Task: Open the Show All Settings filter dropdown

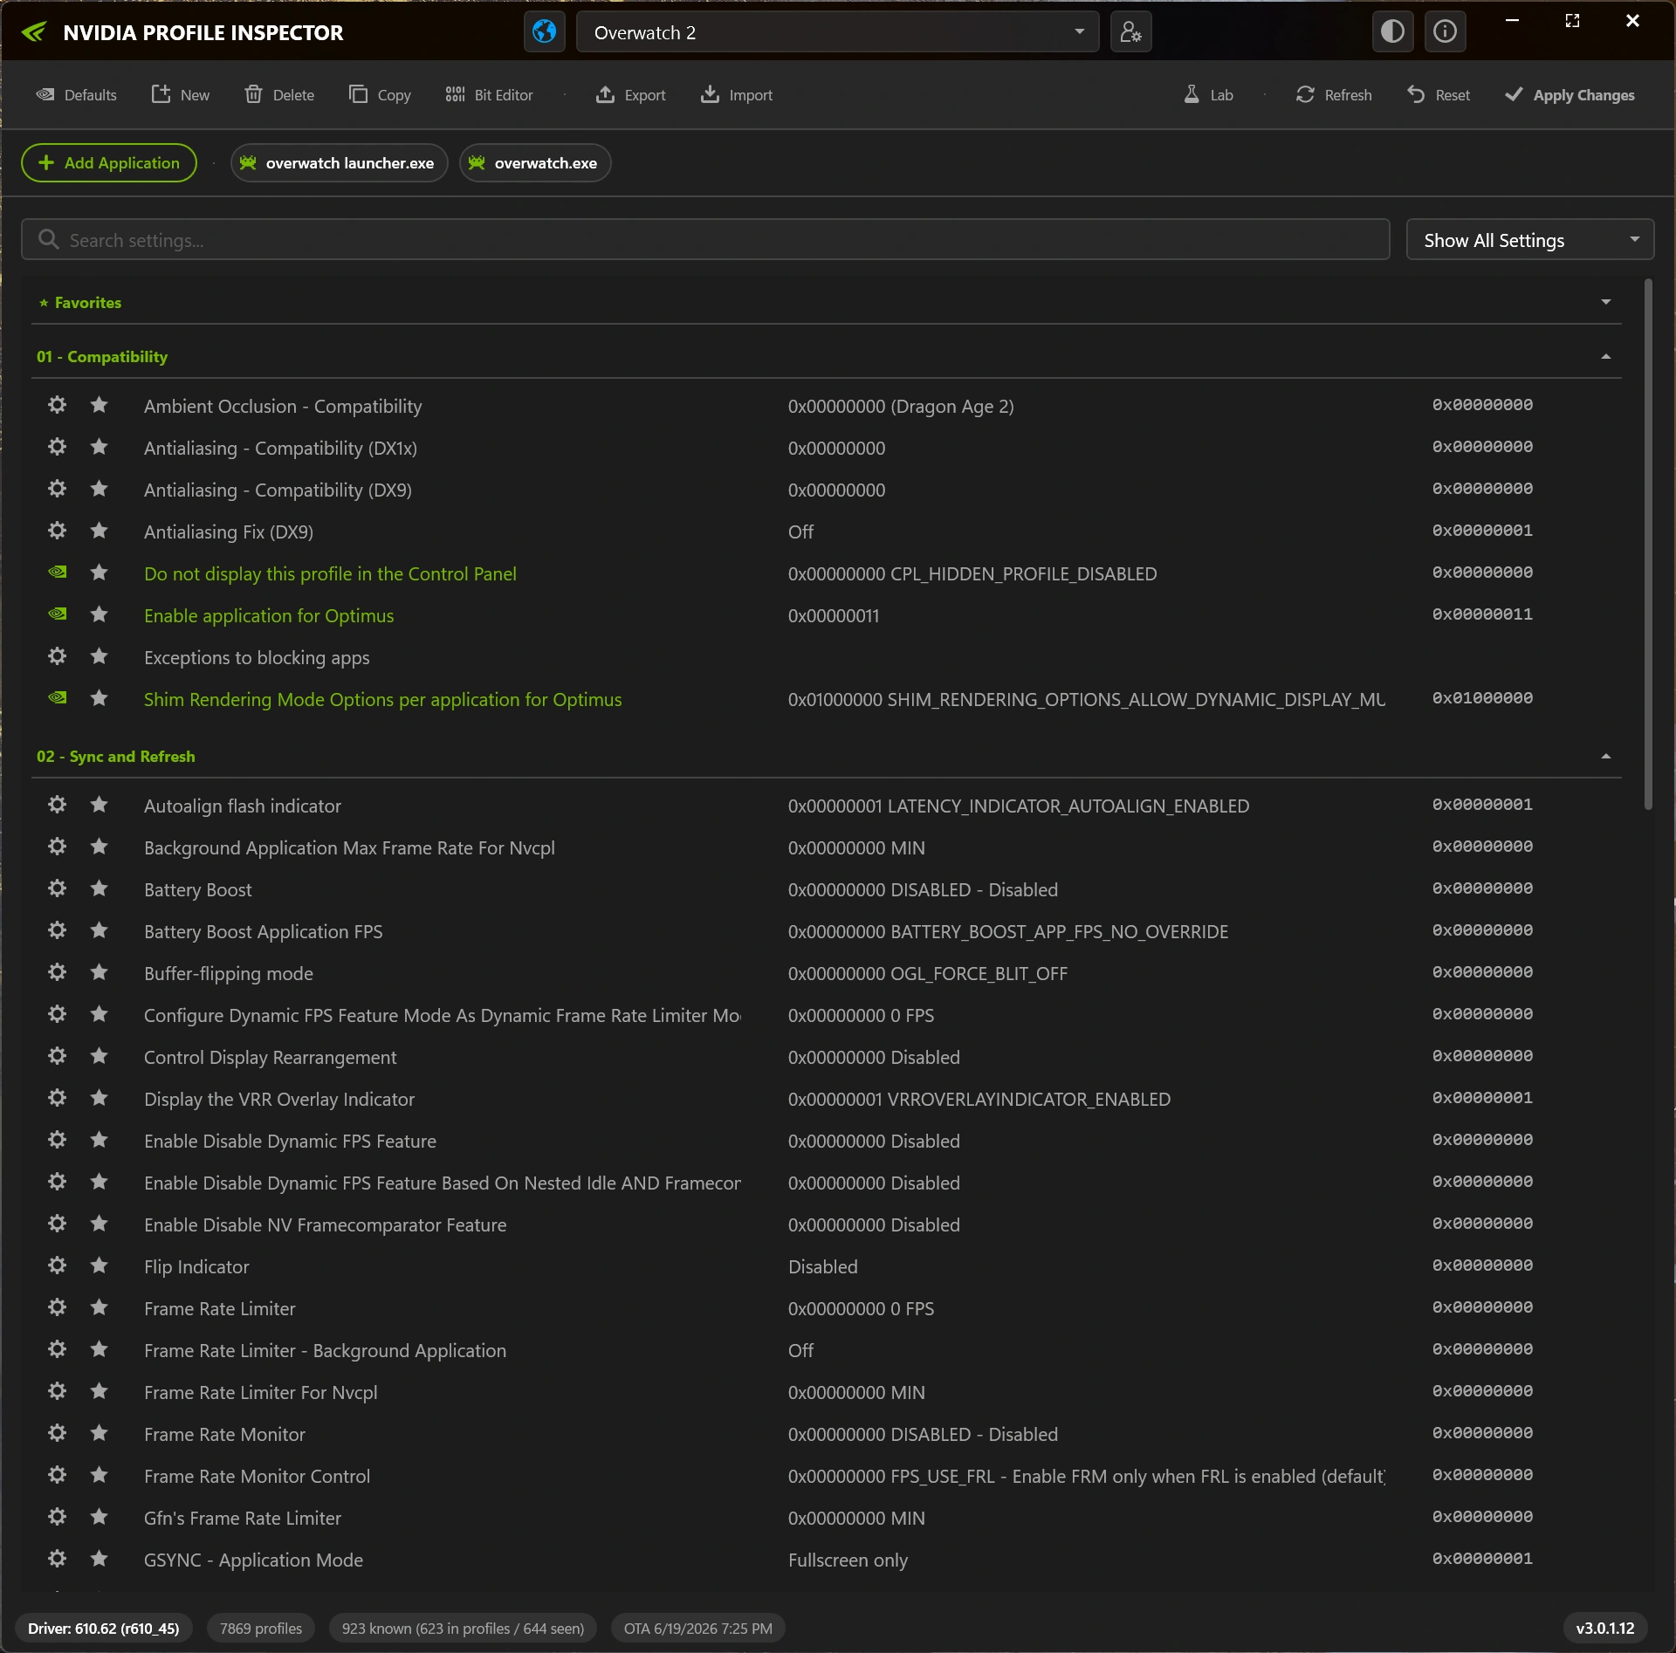Action: click(x=1529, y=240)
